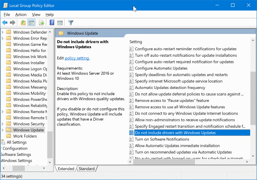Select Windows Logon Options tree item
The width and height of the screenshot is (257, 180).
(30, 69)
